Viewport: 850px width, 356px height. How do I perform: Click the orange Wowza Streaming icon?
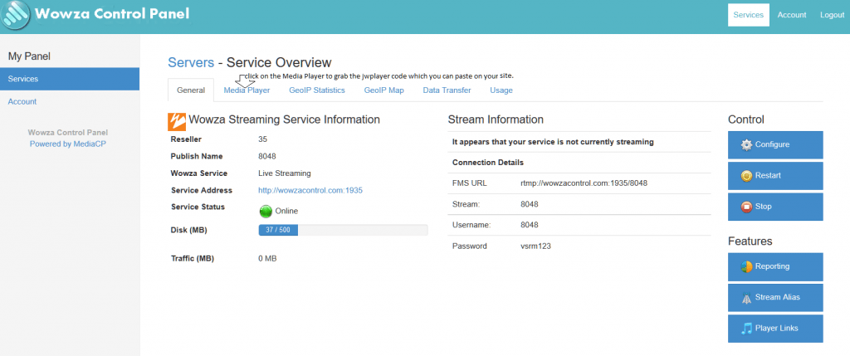pos(177,121)
